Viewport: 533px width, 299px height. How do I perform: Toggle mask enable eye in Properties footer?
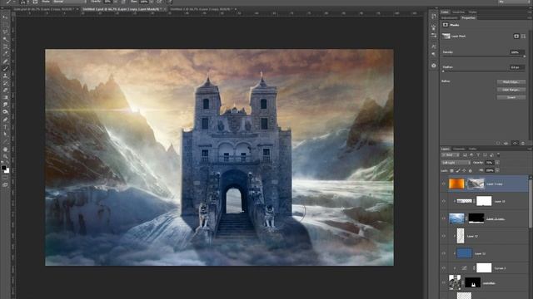point(515,144)
